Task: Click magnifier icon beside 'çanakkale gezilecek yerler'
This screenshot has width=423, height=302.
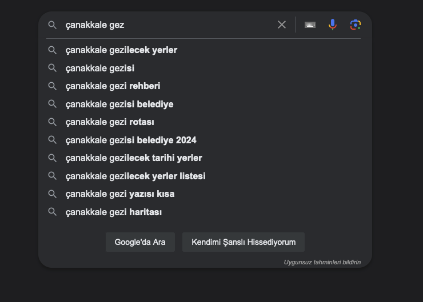Action: coord(53,50)
